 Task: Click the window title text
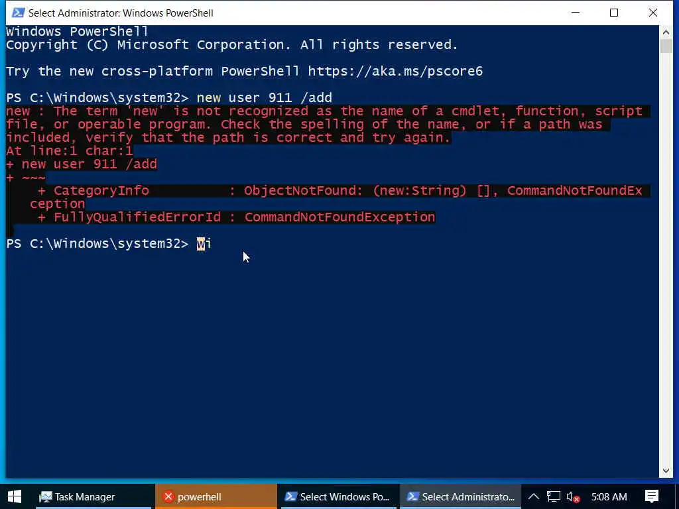(121, 13)
